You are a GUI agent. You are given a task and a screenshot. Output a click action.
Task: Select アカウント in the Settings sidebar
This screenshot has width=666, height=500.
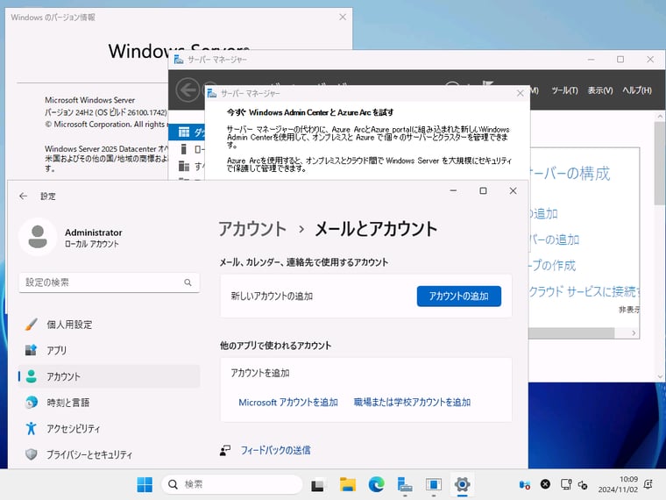(x=109, y=376)
